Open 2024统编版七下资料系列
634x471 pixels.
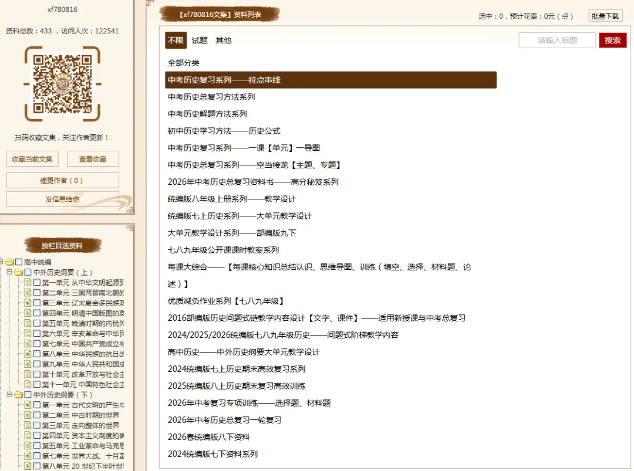pos(213,454)
